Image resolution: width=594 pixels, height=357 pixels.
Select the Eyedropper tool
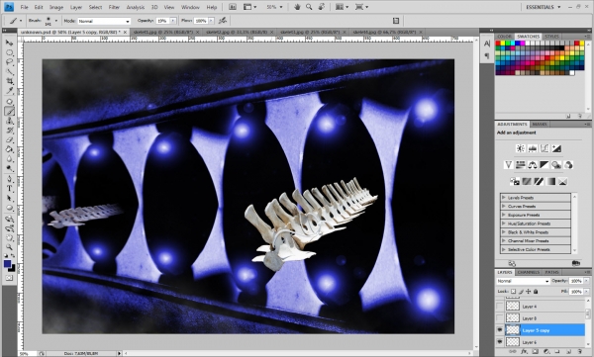click(9, 91)
